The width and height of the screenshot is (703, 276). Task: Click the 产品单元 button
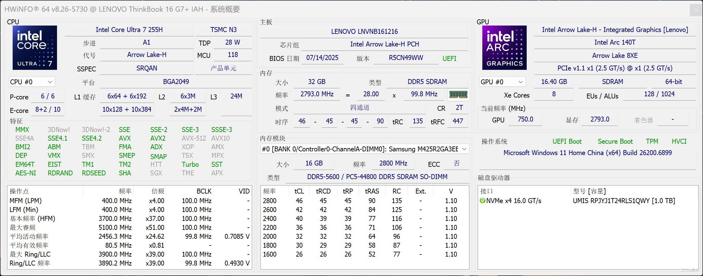click(223, 68)
